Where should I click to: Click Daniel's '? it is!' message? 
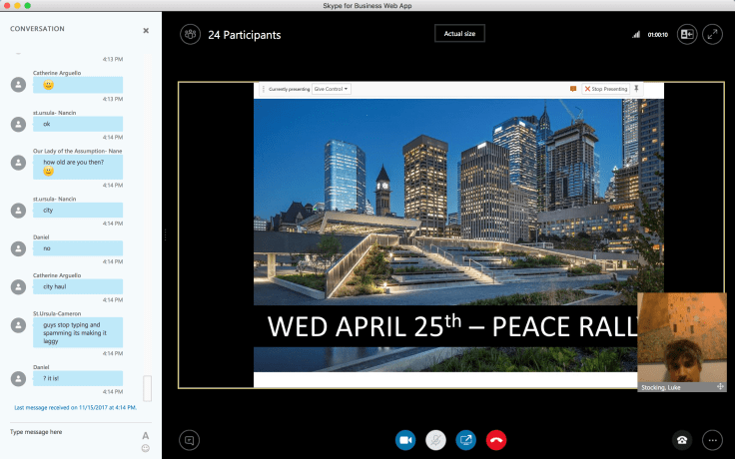(78, 378)
